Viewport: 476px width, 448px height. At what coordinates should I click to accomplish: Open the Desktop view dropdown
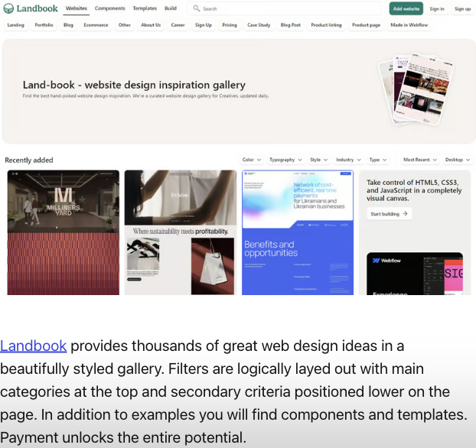pyautogui.click(x=458, y=160)
